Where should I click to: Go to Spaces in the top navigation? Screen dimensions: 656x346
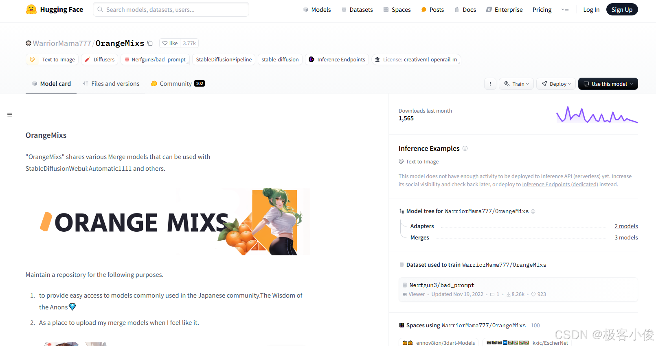point(397,9)
